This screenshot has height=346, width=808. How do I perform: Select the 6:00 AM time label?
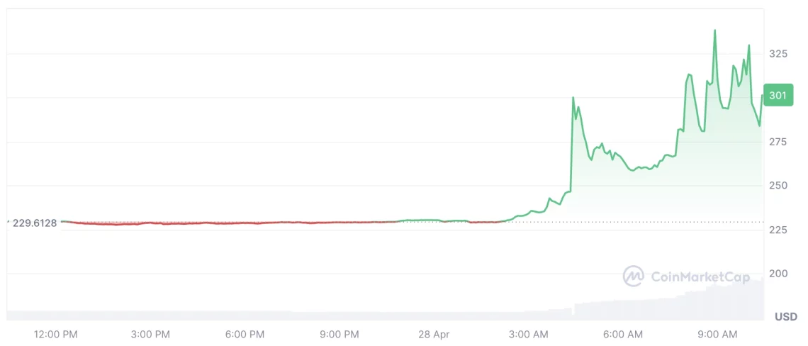click(624, 333)
